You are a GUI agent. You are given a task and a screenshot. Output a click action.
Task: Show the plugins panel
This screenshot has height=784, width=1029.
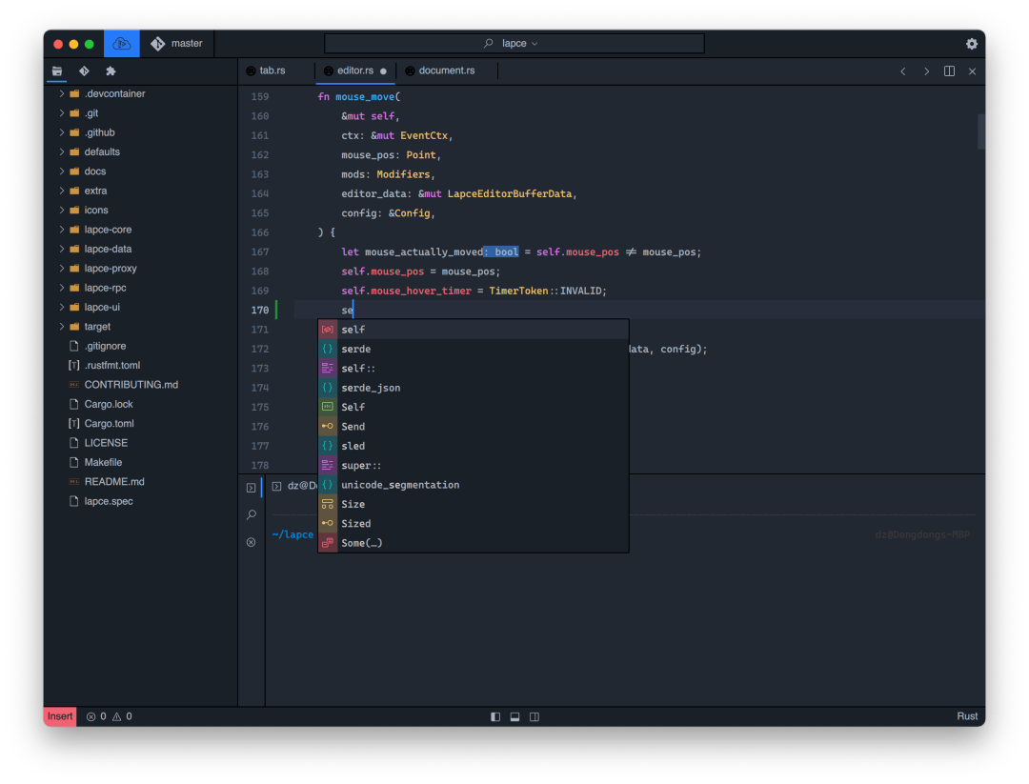(111, 70)
